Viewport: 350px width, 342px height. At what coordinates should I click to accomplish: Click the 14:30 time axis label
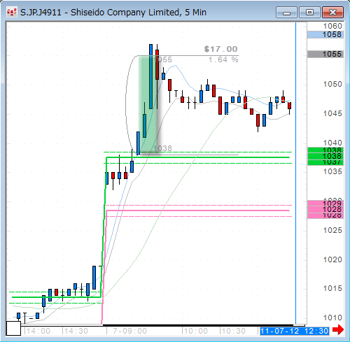click(76, 331)
